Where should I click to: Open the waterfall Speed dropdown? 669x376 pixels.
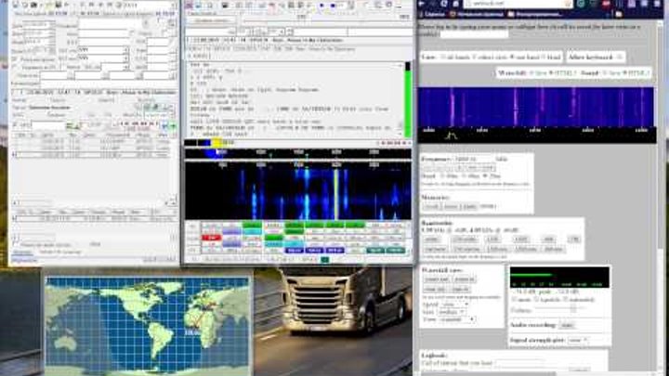[x=455, y=303]
